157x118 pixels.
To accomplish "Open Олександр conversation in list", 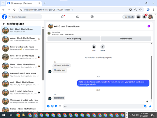I will [21, 101].
